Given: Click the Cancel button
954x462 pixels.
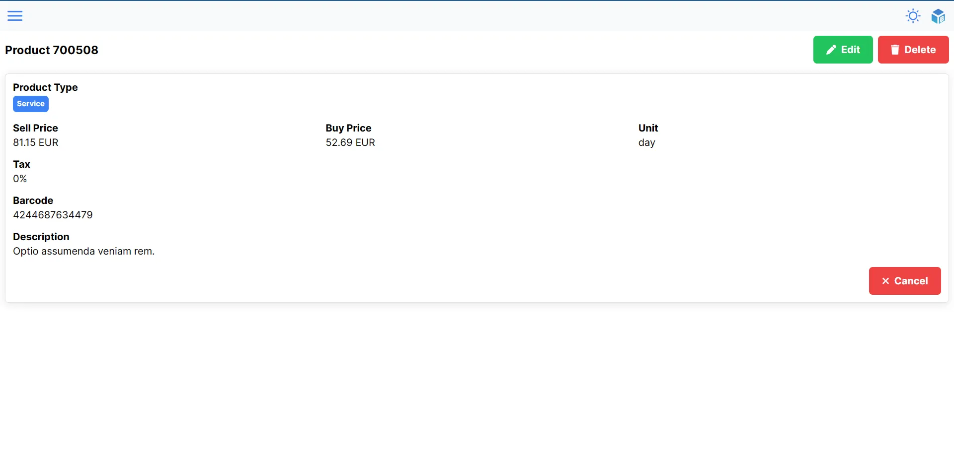Looking at the screenshot, I should 905,280.
